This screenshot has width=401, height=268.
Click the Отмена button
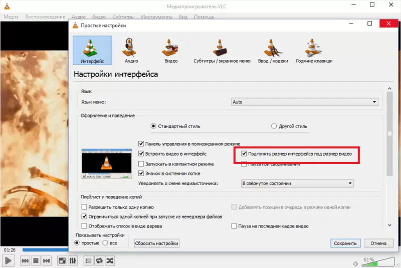pos(378,243)
